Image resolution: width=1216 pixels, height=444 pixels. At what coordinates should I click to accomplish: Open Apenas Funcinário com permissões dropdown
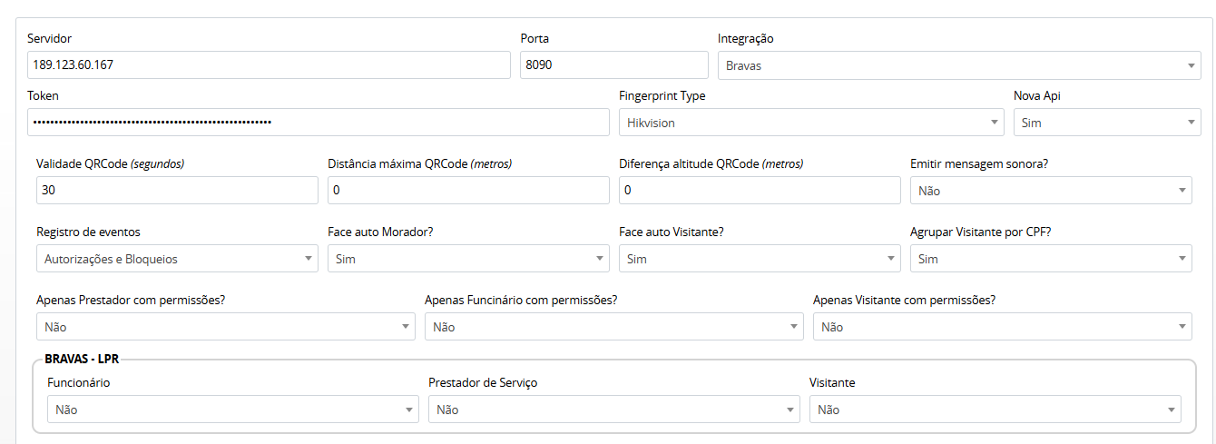[x=613, y=327]
